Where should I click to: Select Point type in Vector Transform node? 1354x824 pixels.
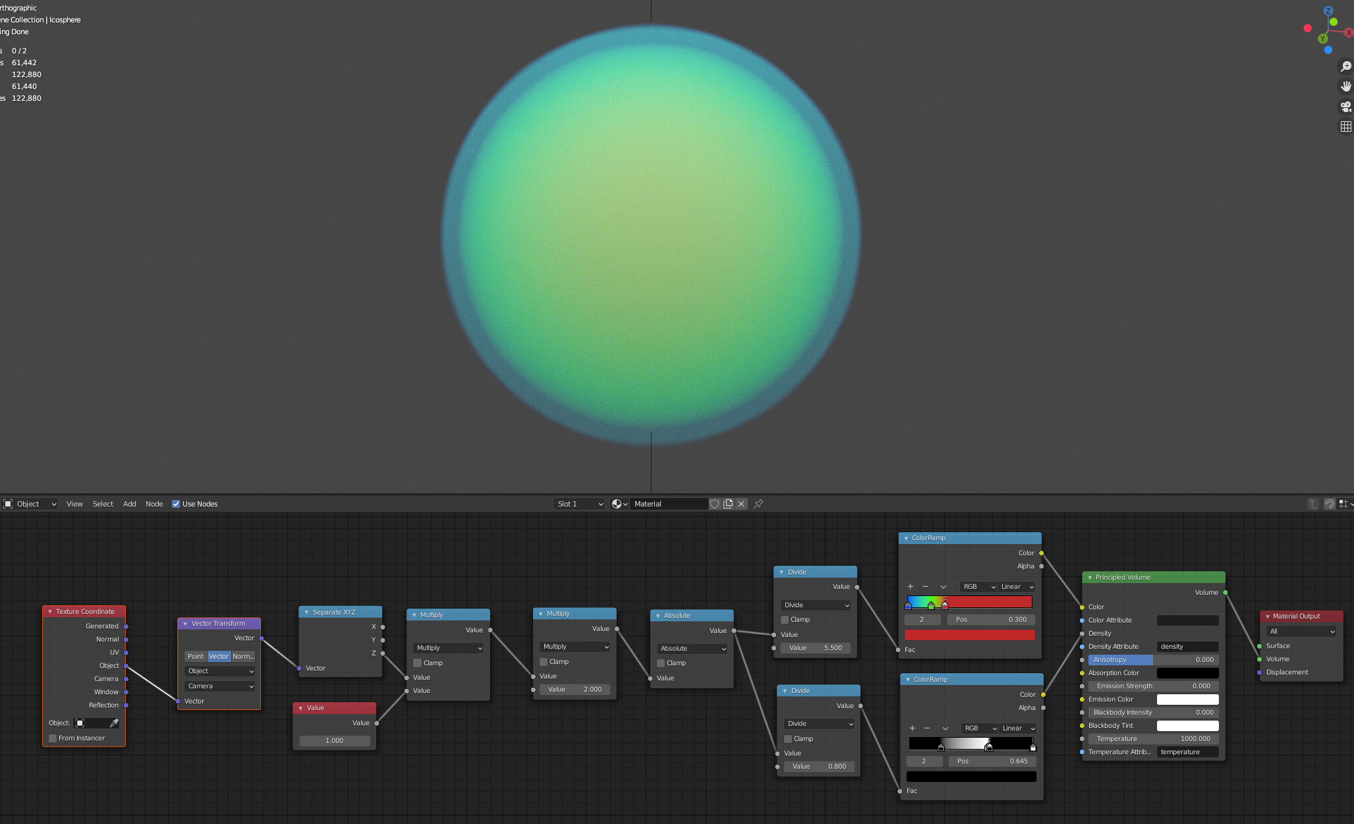click(x=196, y=656)
